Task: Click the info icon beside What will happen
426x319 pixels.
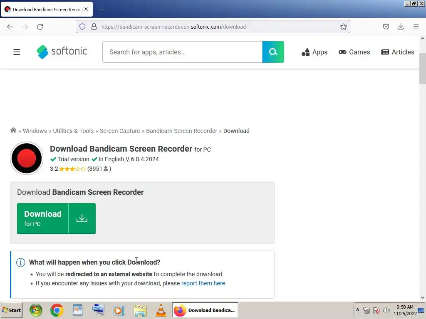Action: 21,263
